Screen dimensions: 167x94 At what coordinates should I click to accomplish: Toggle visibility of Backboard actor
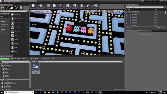coord(127,14)
